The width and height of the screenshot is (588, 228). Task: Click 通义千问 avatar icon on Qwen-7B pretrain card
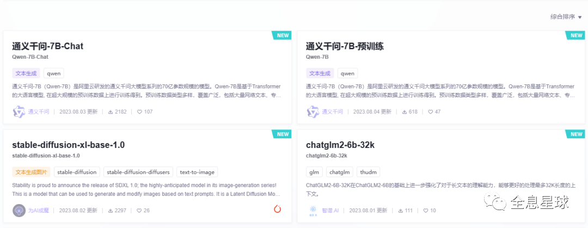(313, 112)
